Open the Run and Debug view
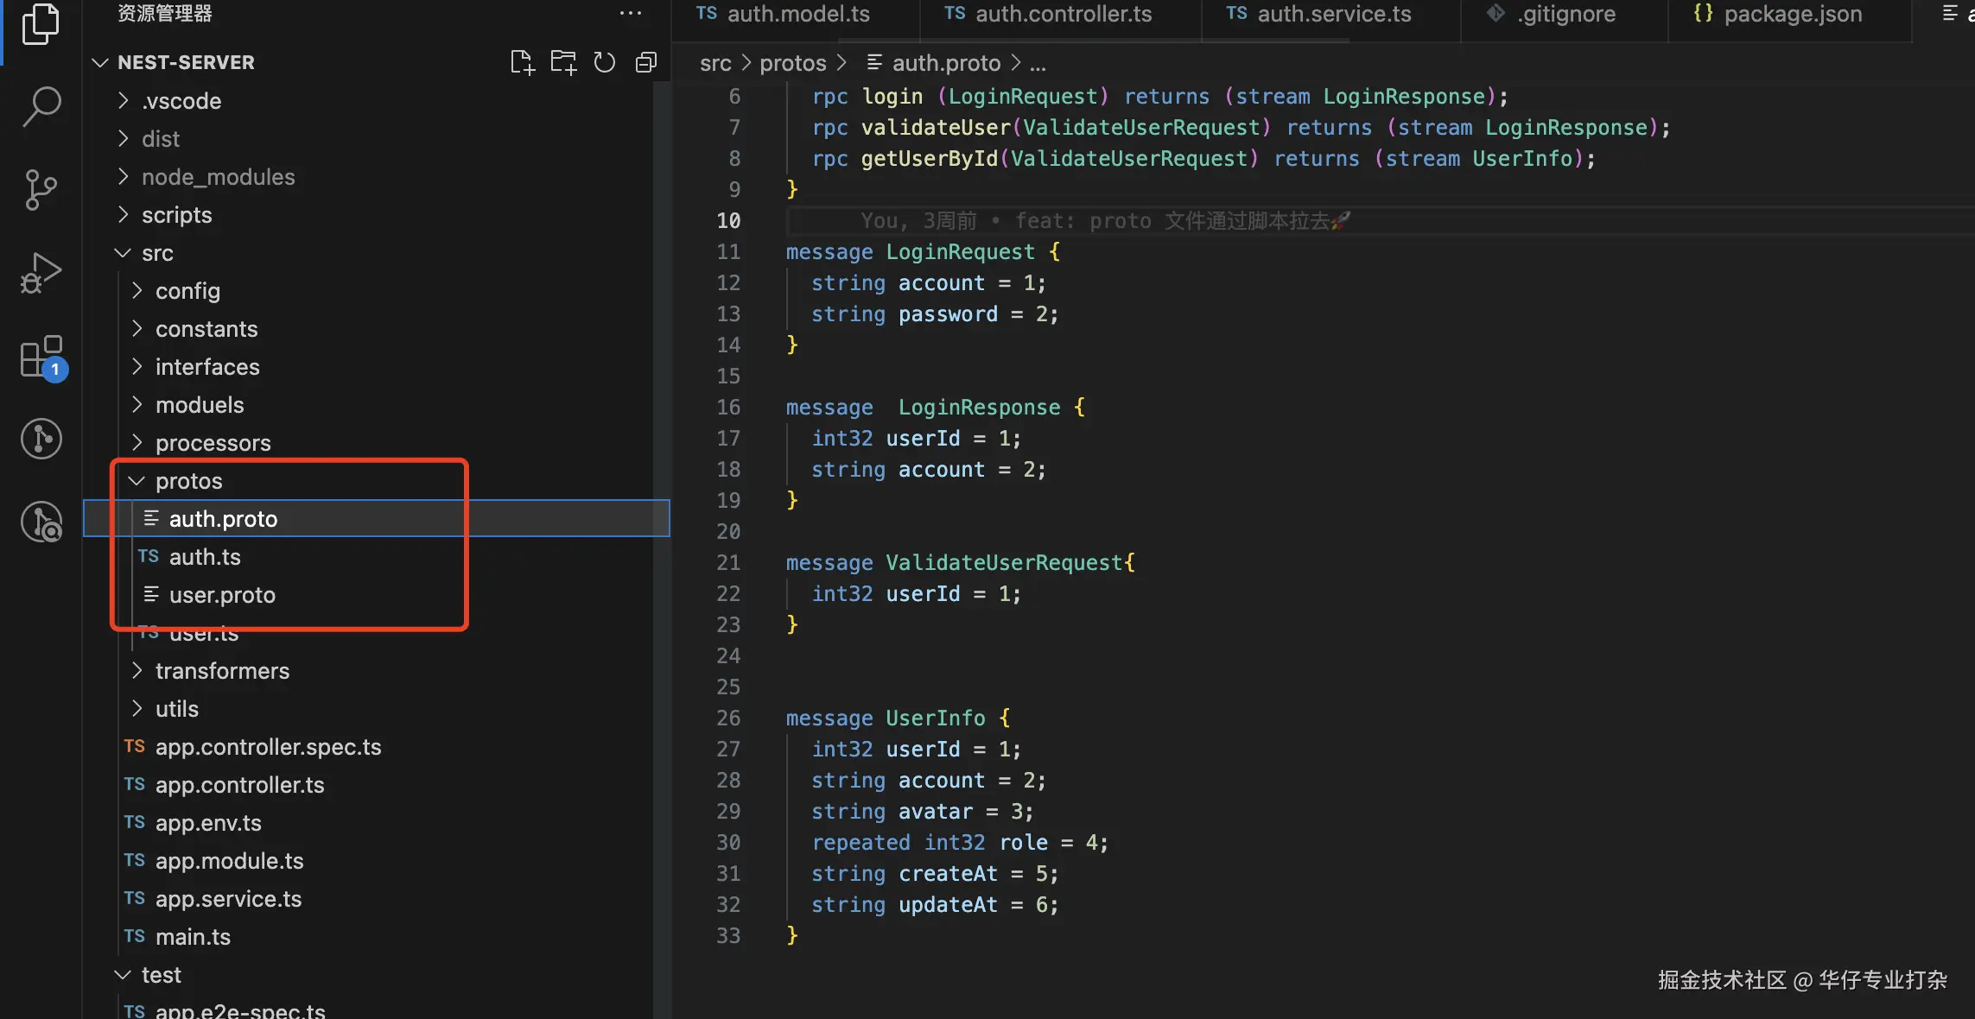1975x1019 pixels. 41,273
